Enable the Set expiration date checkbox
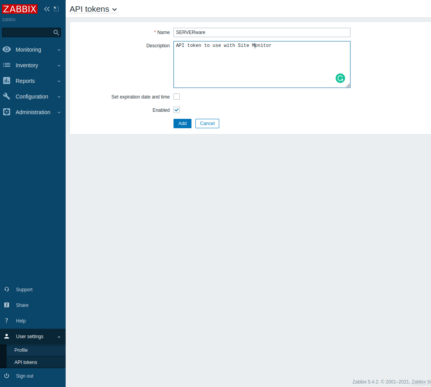 176,97
